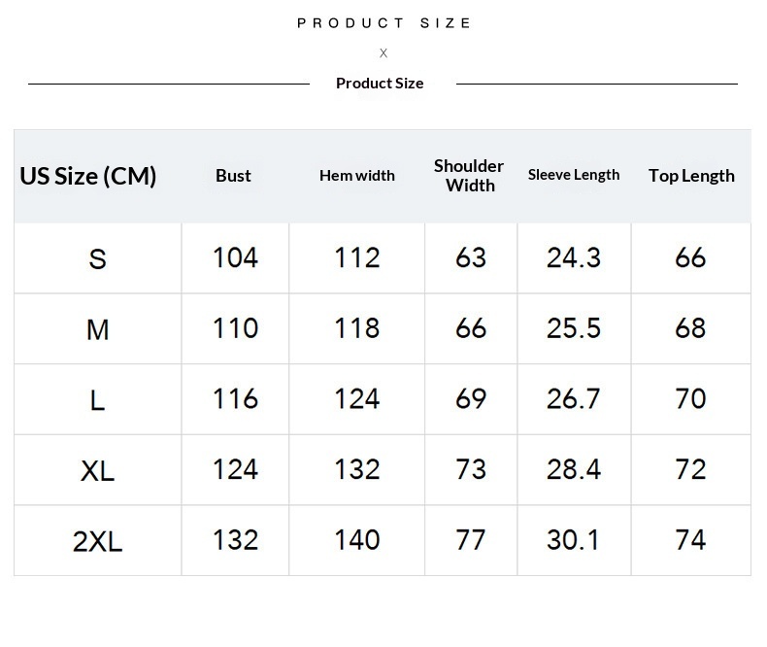The height and width of the screenshot is (647, 767).
Task: Click the small X below the heading
Action: 383,53
